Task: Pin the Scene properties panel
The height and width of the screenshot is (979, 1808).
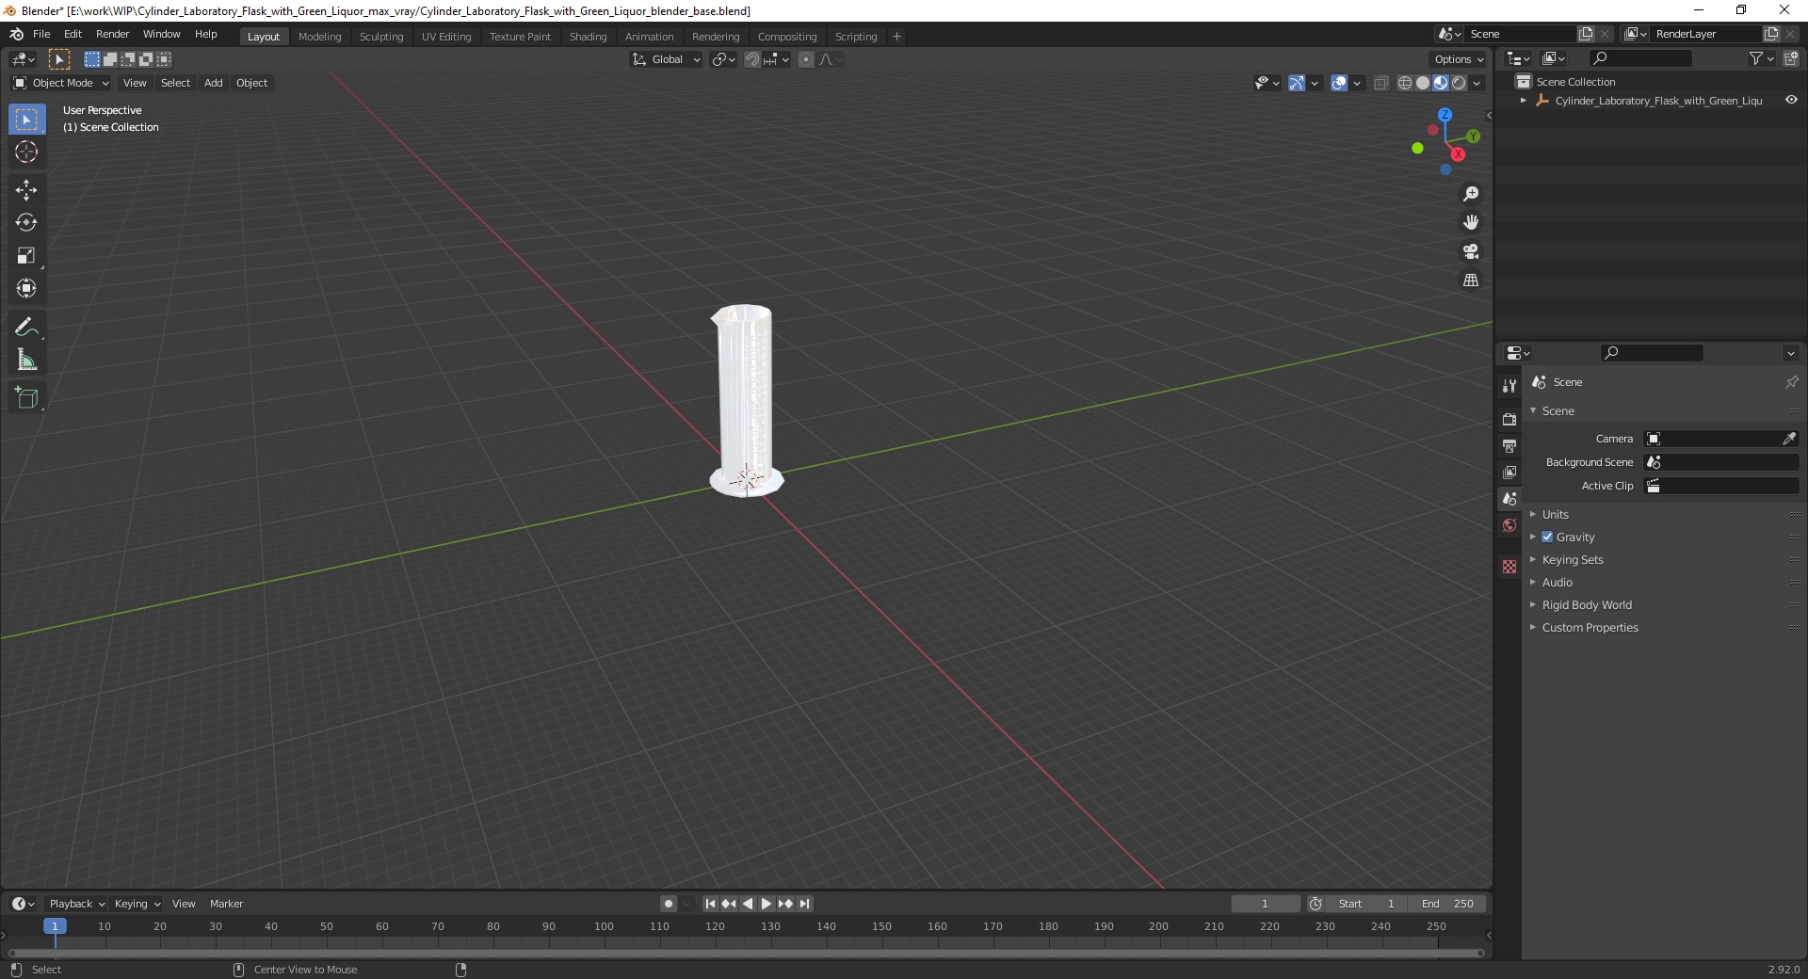Action: pyautogui.click(x=1791, y=382)
